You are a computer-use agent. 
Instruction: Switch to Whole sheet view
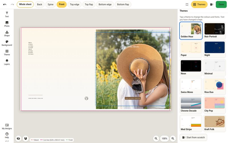click(x=25, y=4)
